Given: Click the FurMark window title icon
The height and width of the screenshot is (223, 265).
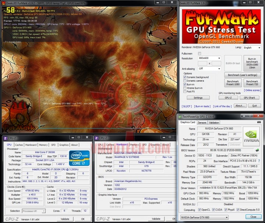Looking at the screenshot, I should point(4,3).
